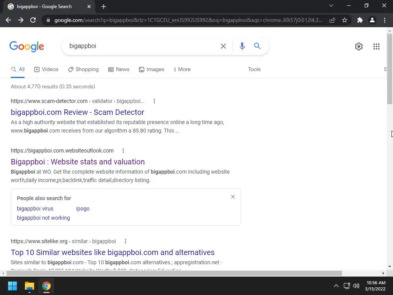Open Top 10 Similar websites like bigappboi.com link
Image resolution: width=393 pixels, height=295 pixels.
112,252
